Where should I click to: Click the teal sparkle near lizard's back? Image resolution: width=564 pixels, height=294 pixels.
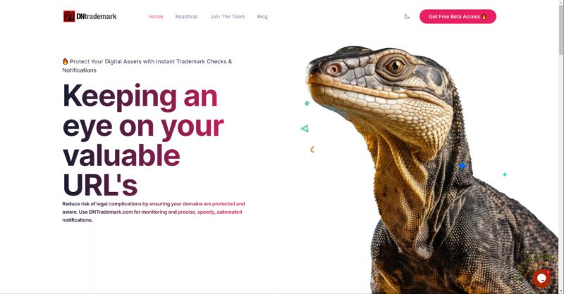(505, 174)
